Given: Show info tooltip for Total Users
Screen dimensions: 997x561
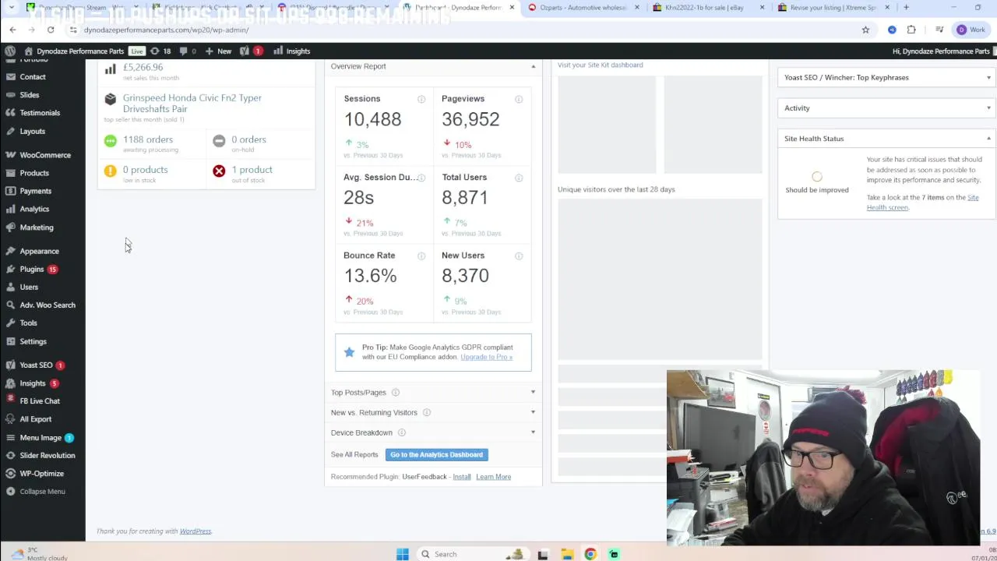Looking at the screenshot, I should (519, 178).
